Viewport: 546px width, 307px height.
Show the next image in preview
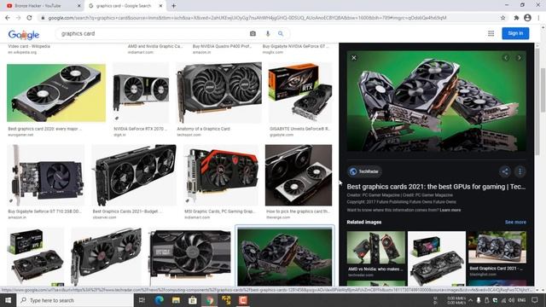pos(520,58)
